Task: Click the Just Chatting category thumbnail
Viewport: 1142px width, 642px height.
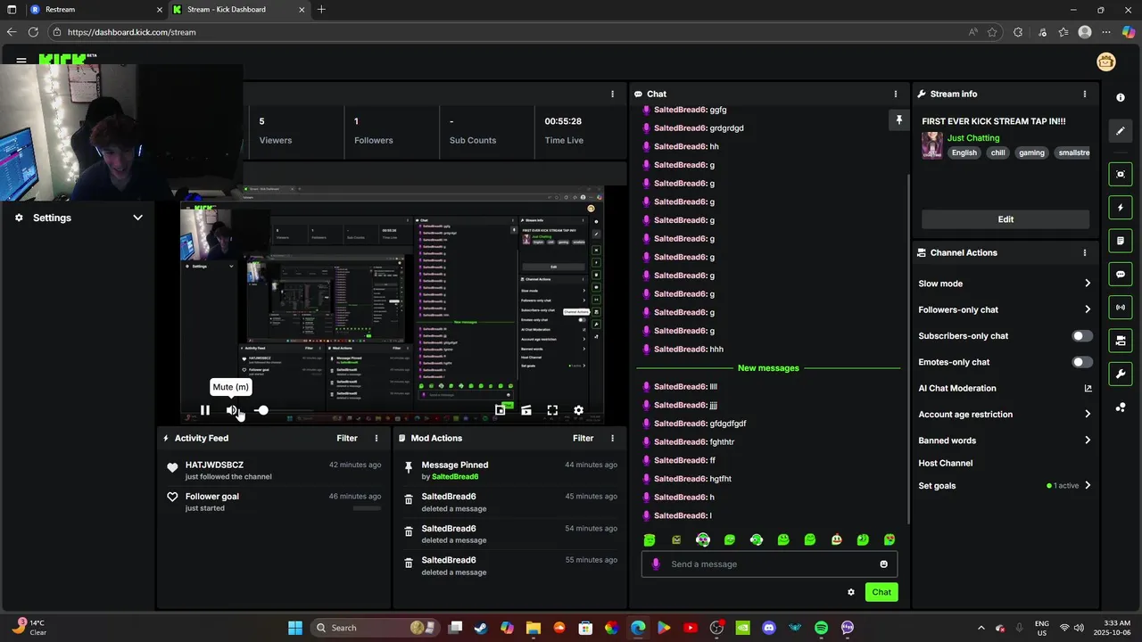Action: (x=932, y=145)
